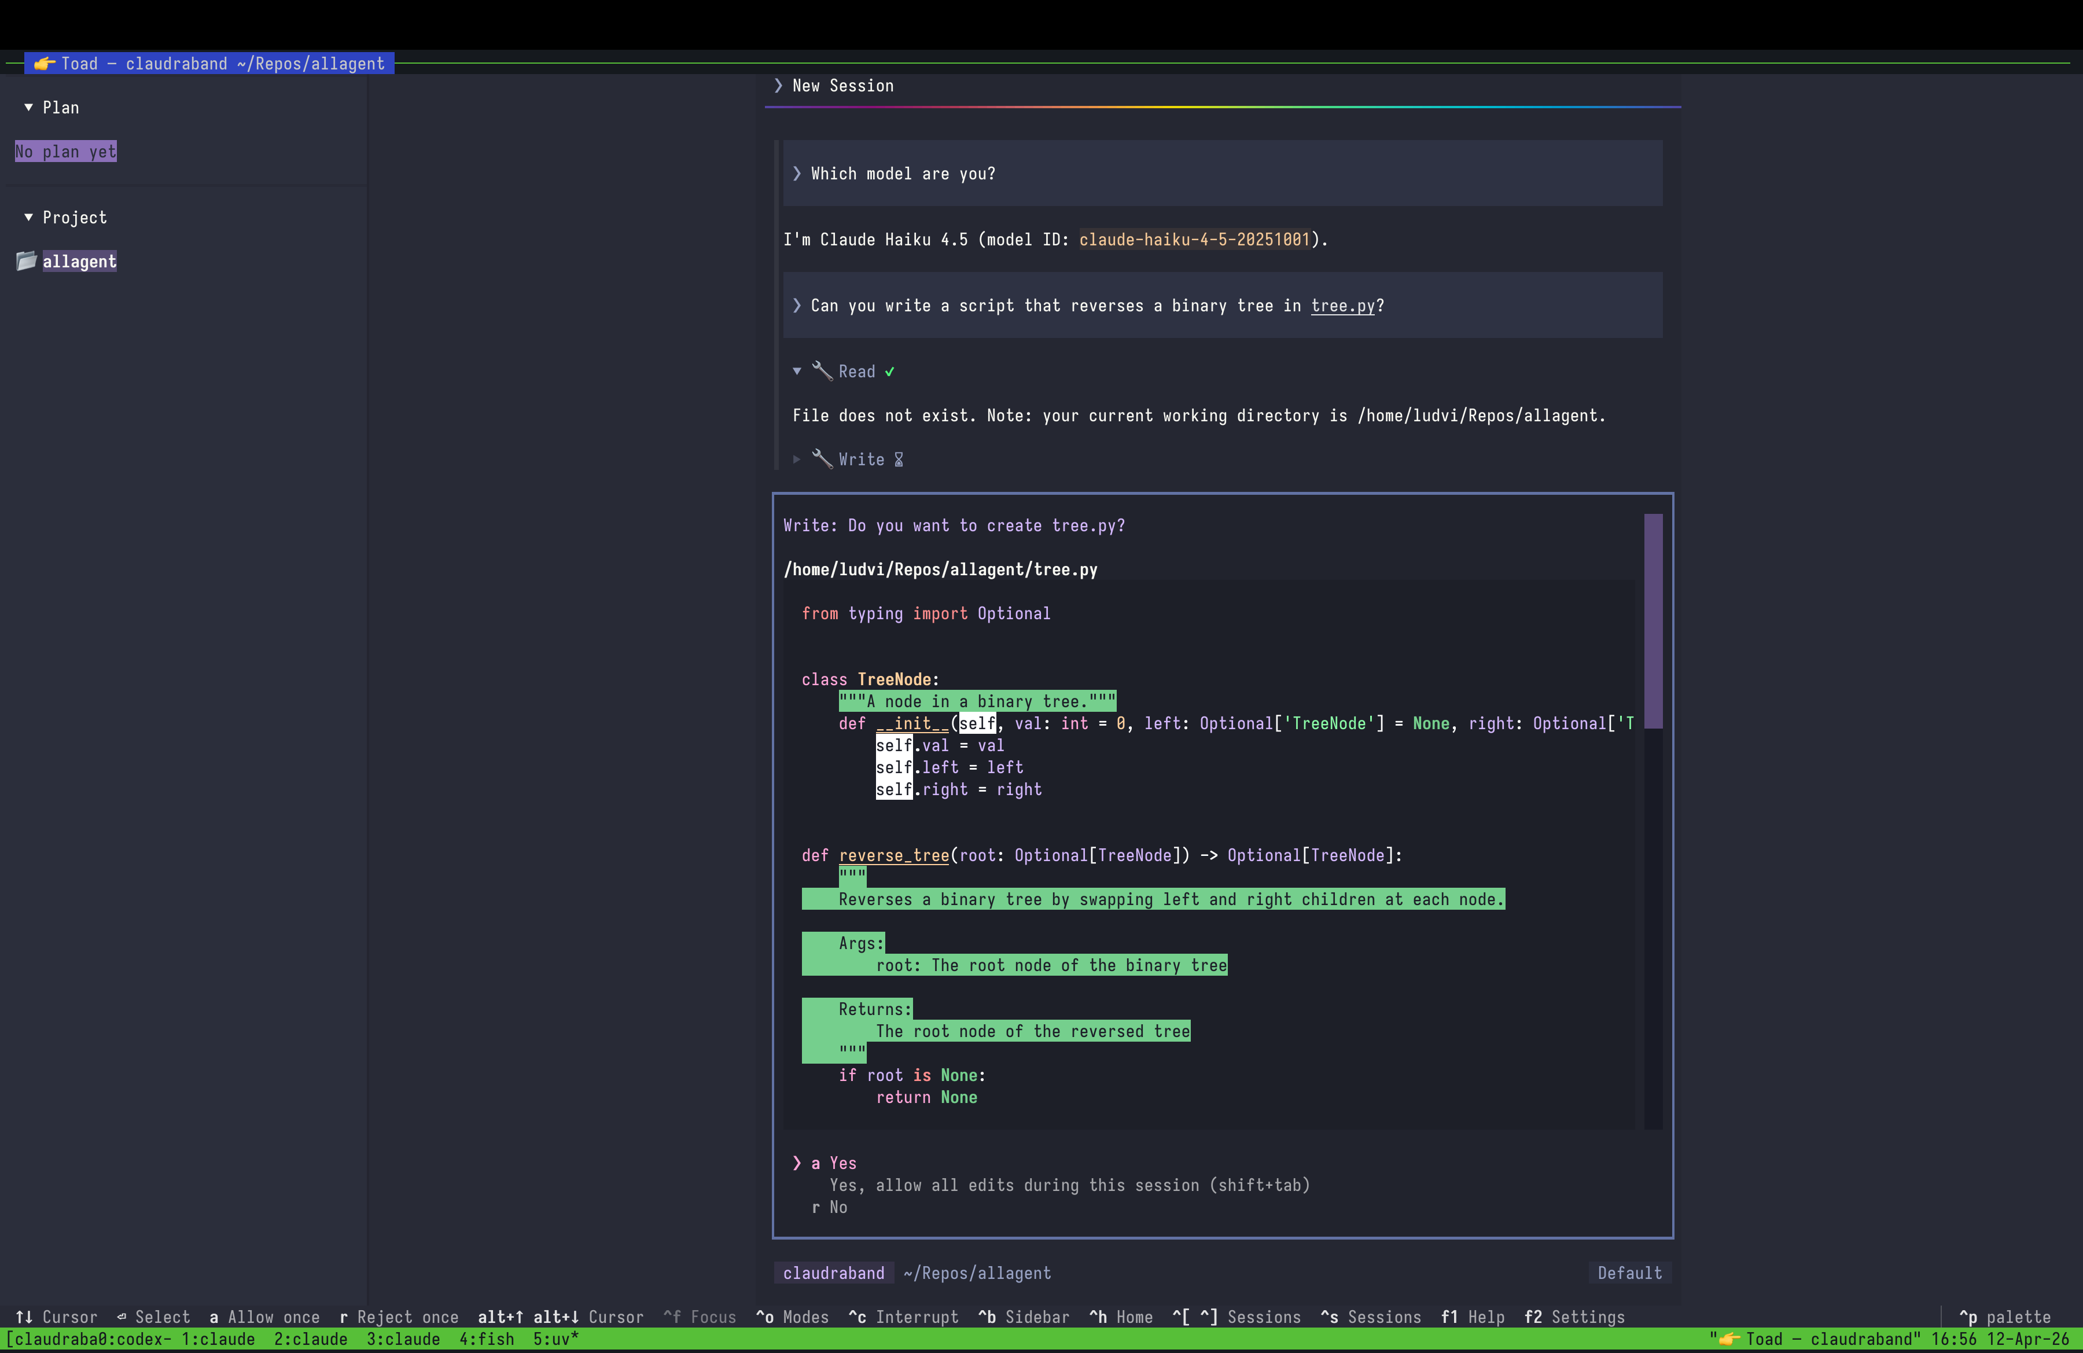The width and height of the screenshot is (2083, 1353).
Task: Click the 'No plan yet' label
Action: pos(65,152)
